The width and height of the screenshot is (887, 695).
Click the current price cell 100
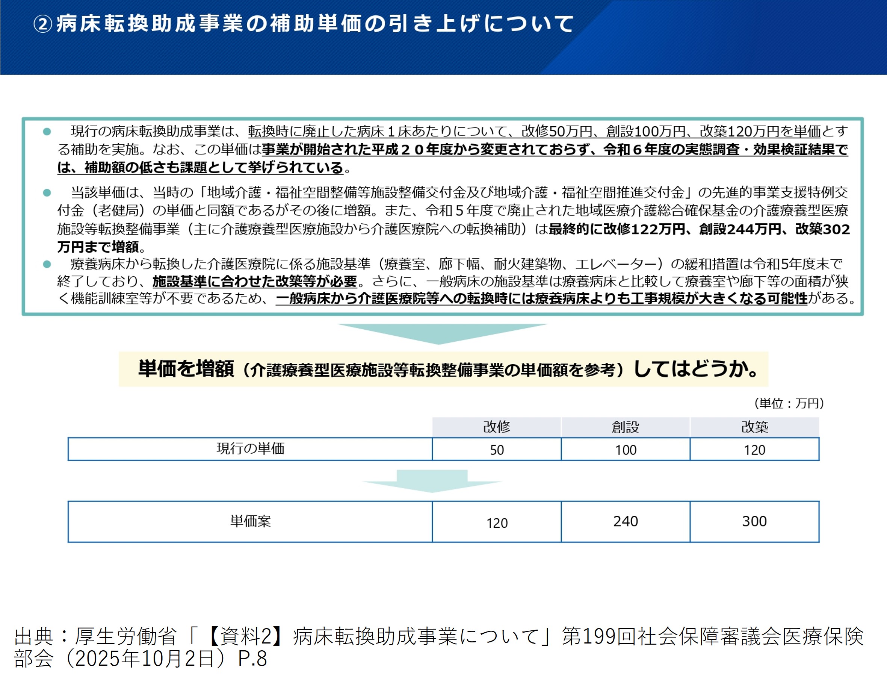625,450
